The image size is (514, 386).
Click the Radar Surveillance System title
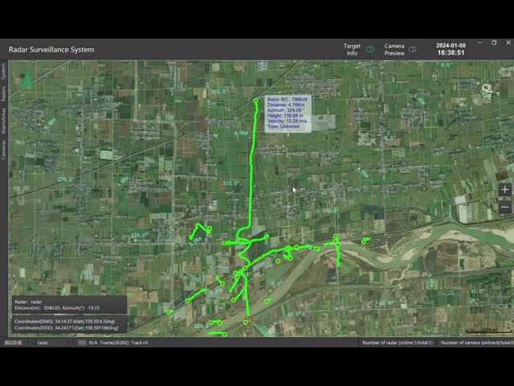[51, 50]
